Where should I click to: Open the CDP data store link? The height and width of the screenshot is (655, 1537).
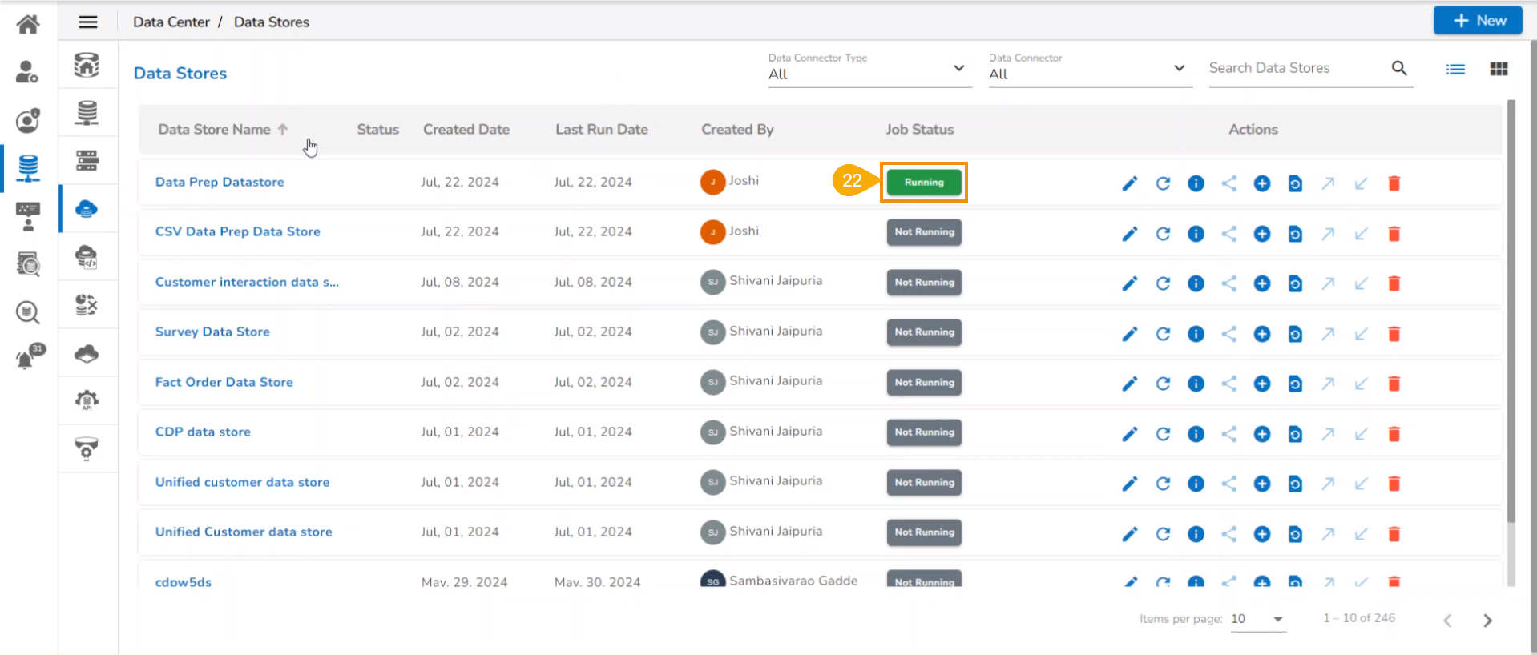pyautogui.click(x=203, y=432)
